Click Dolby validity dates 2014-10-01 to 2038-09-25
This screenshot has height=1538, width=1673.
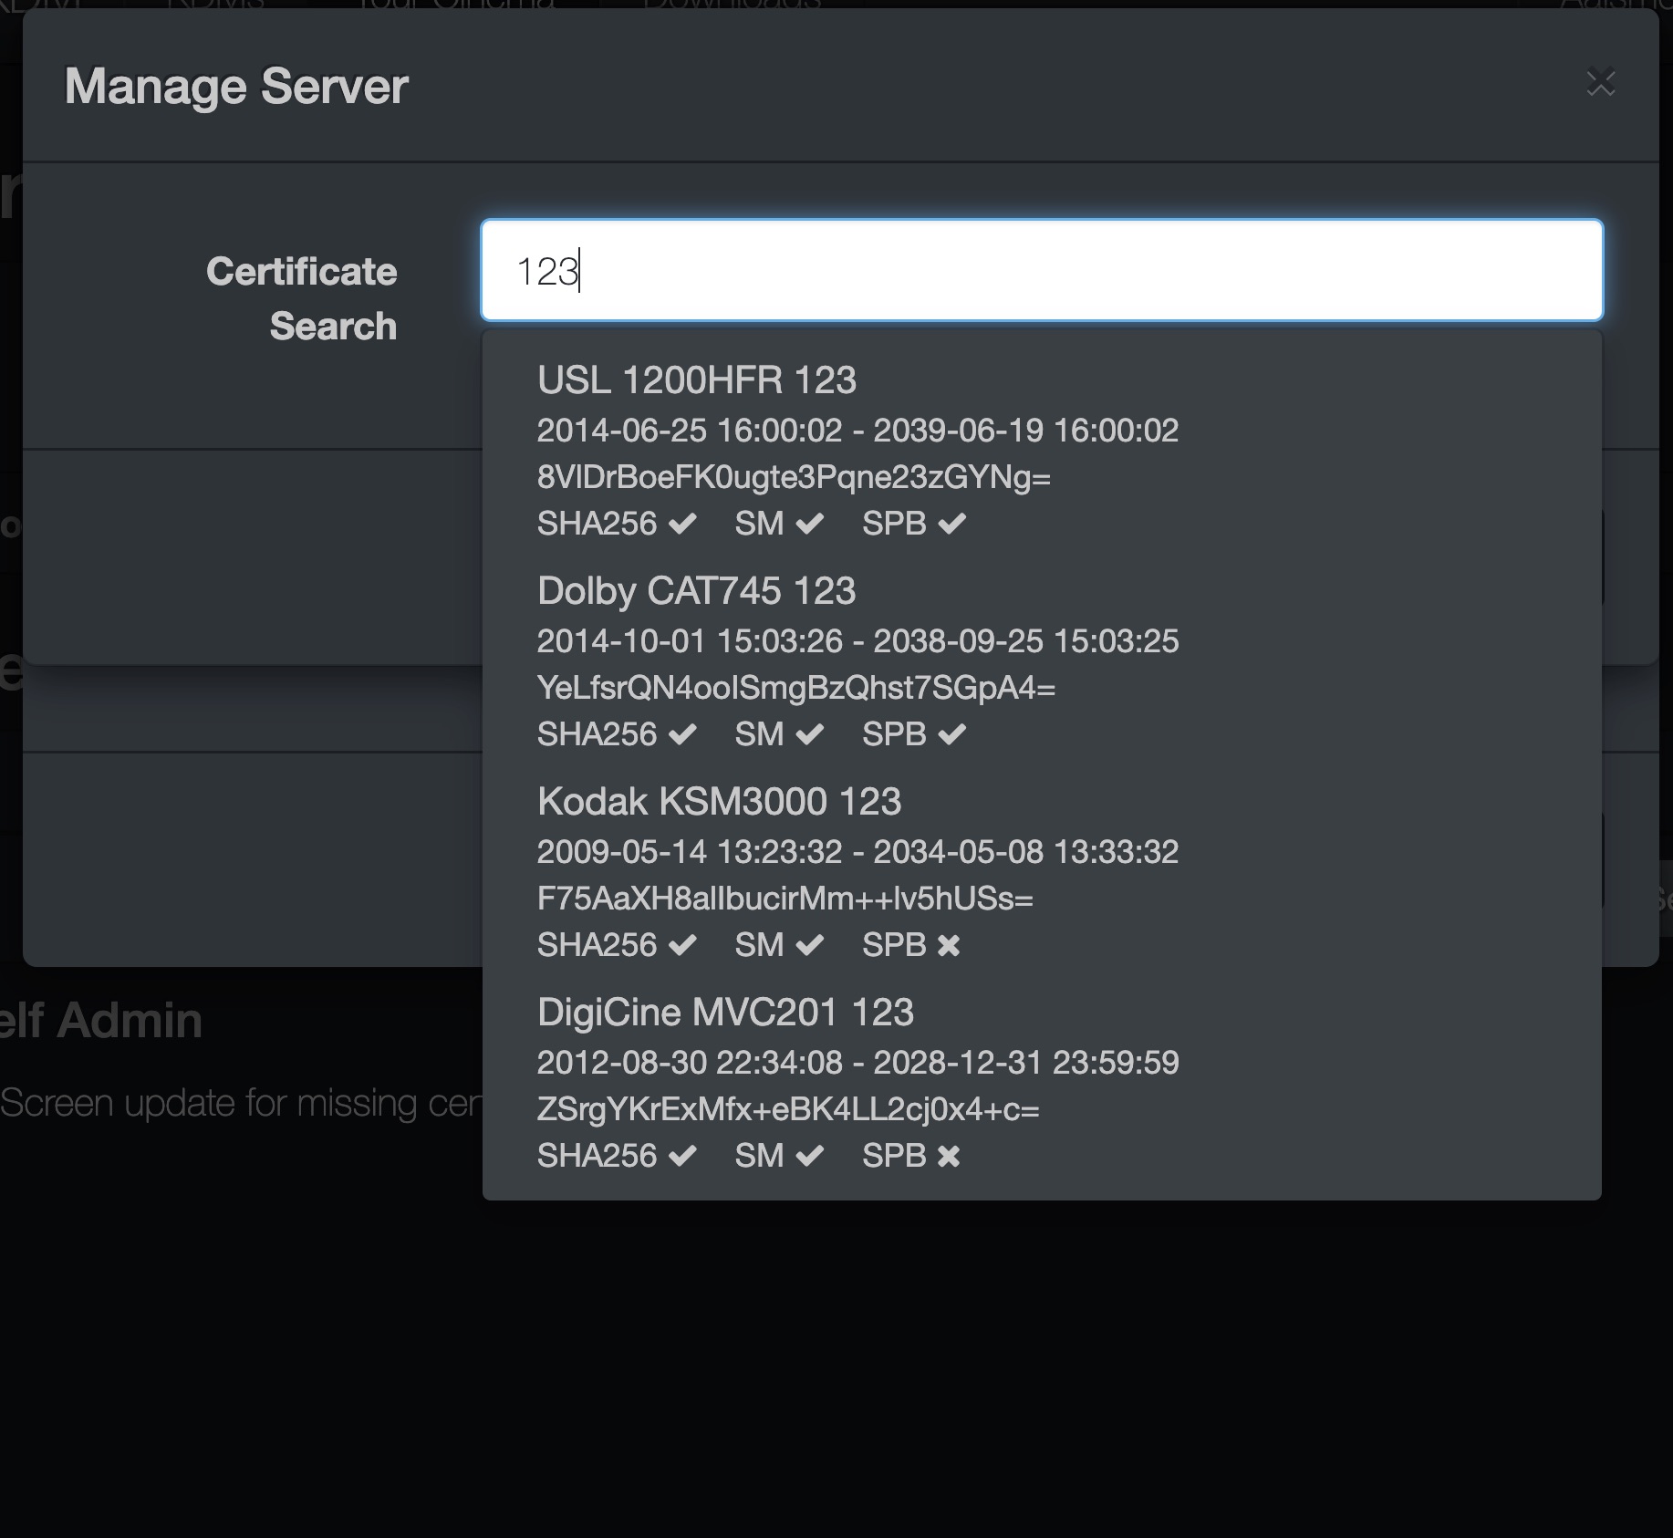[x=857, y=641]
